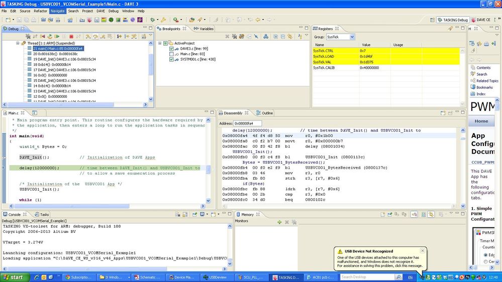The width and height of the screenshot is (502, 282).
Task: Click Contents in the help sidebar
Action: 483,67
